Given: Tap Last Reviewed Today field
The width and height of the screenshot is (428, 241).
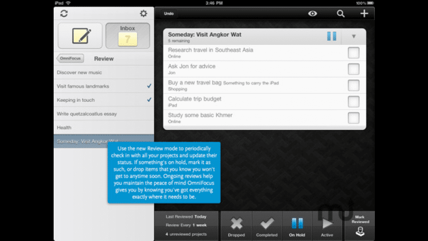Looking at the screenshot, I should 186,216.
